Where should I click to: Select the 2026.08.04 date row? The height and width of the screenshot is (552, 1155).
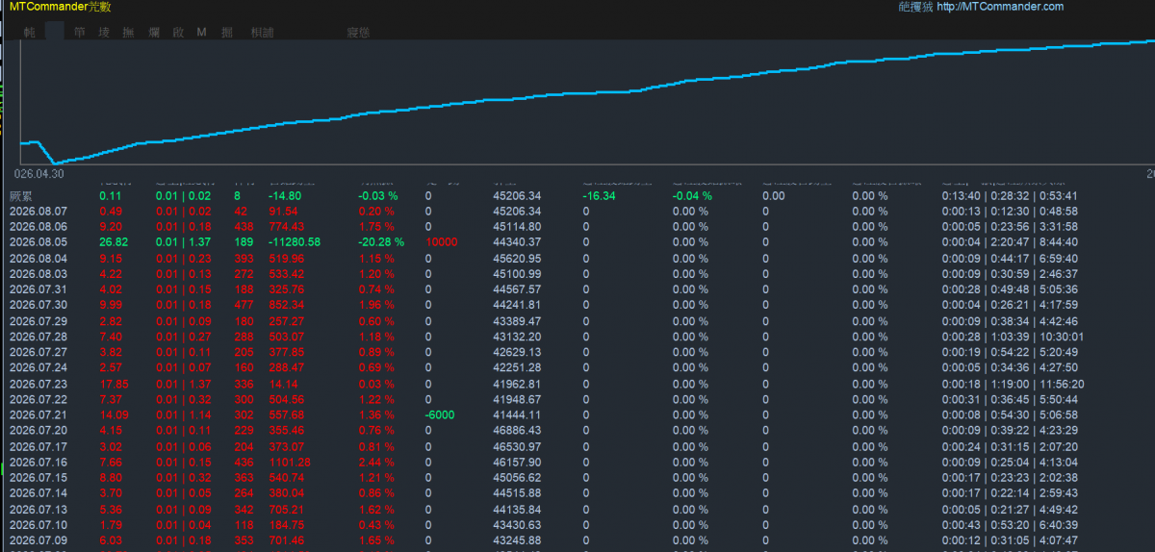click(x=577, y=259)
